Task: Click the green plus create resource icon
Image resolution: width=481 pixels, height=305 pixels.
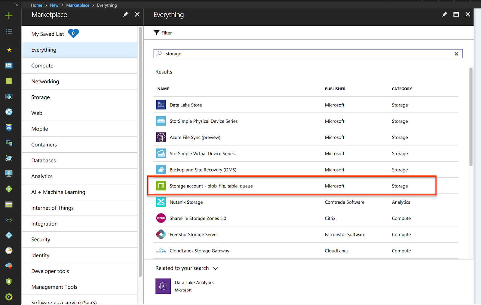Action: coord(9,16)
